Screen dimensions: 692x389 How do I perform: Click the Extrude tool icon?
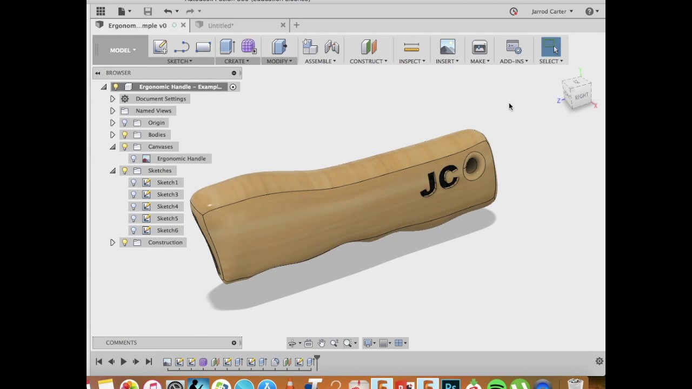pos(227,47)
